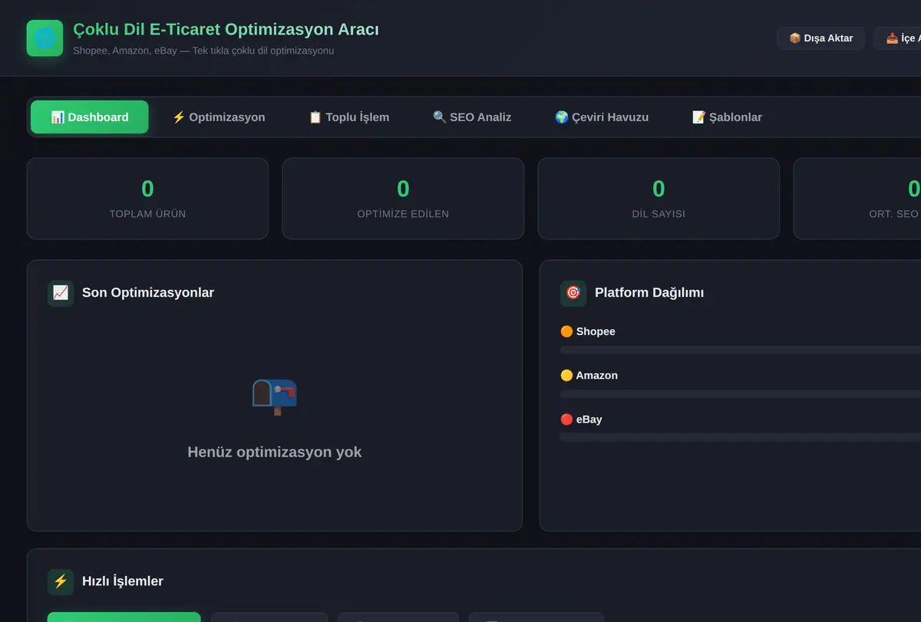921x622 pixels.
Task: Switch to the Dashboard tab
Action: [90, 117]
